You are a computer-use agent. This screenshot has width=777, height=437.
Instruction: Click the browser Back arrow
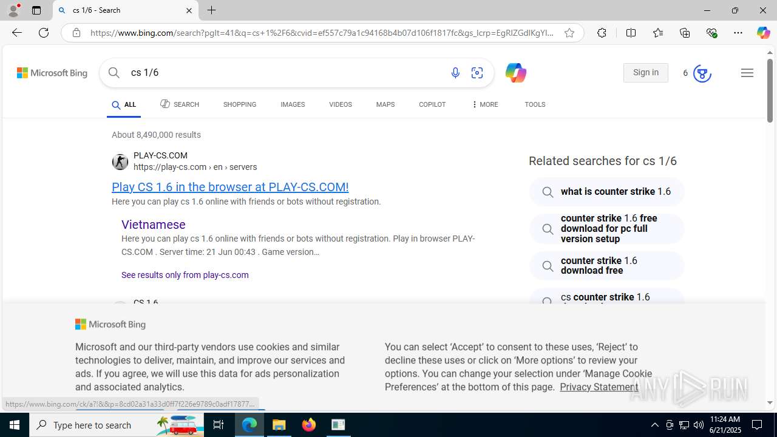[16, 33]
